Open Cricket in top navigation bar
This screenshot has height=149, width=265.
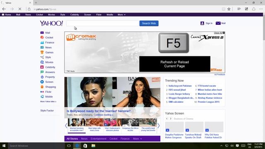point(39,15)
